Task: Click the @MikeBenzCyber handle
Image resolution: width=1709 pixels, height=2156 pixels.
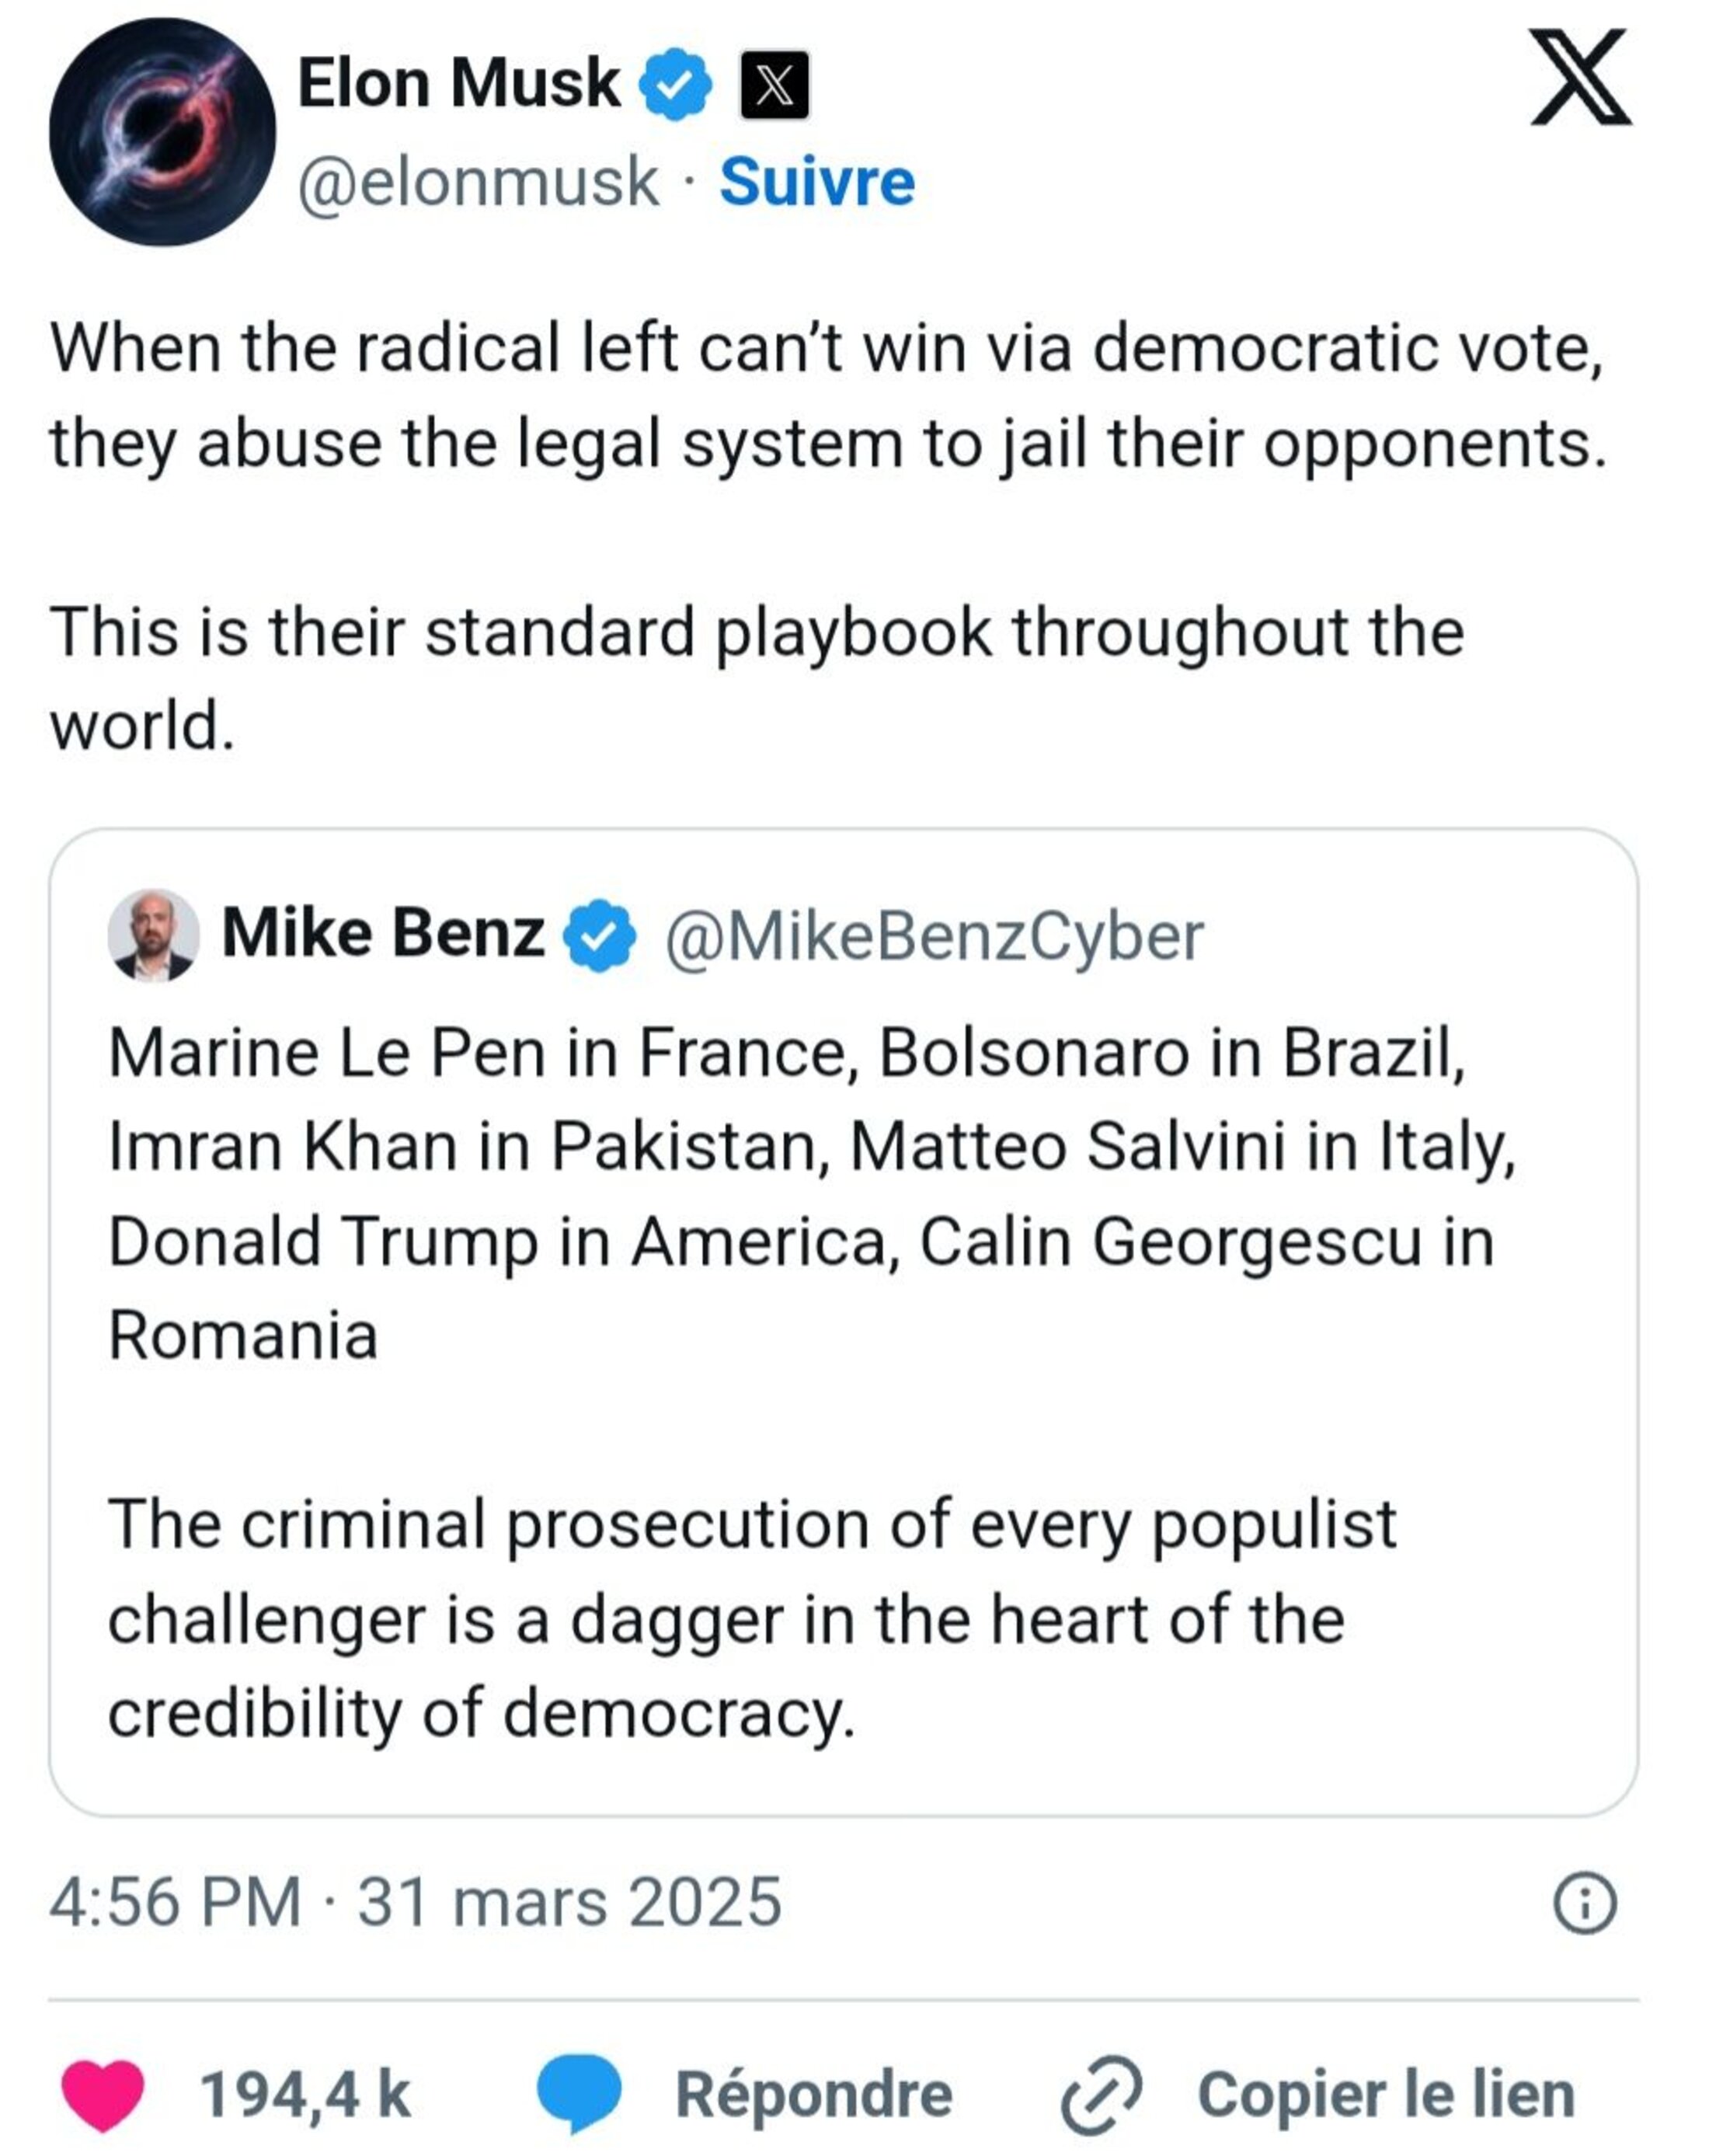Action: point(933,937)
